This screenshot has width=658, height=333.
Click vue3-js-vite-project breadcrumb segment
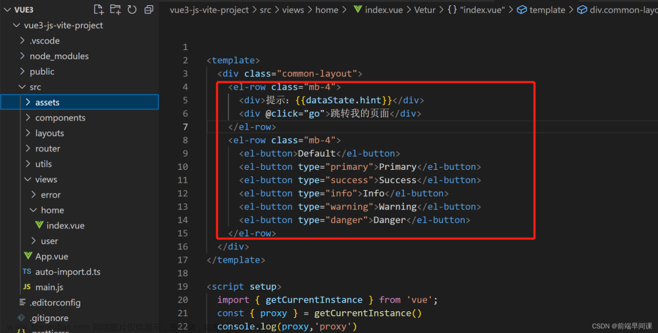(209, 10)
